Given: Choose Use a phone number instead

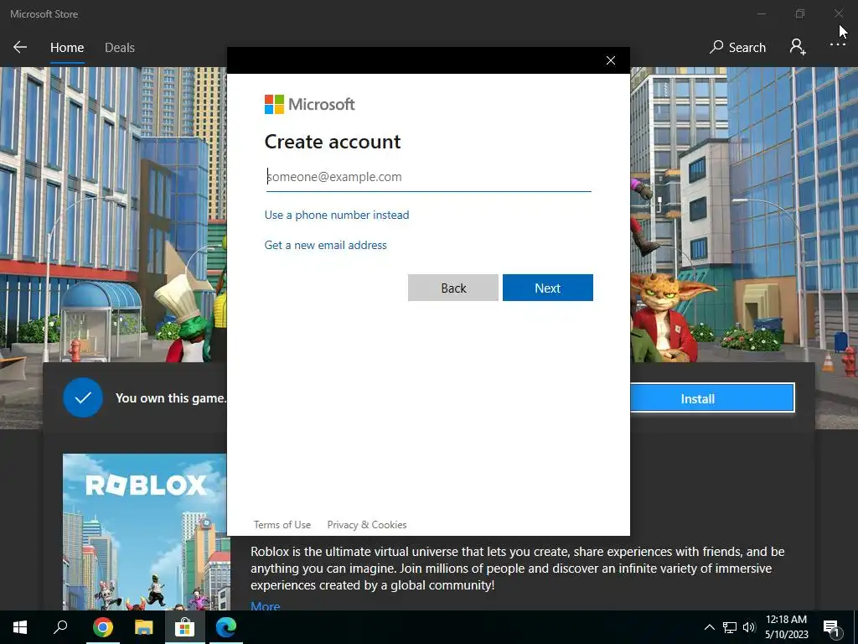Looking at the screenshot, I should pos(337,215).
